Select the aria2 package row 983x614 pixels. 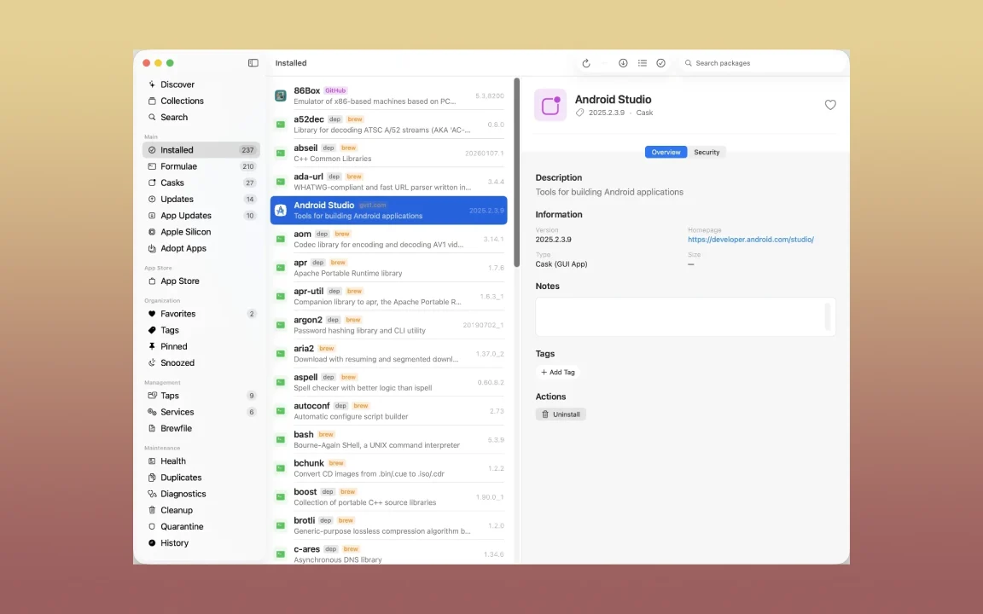point(389,353)
